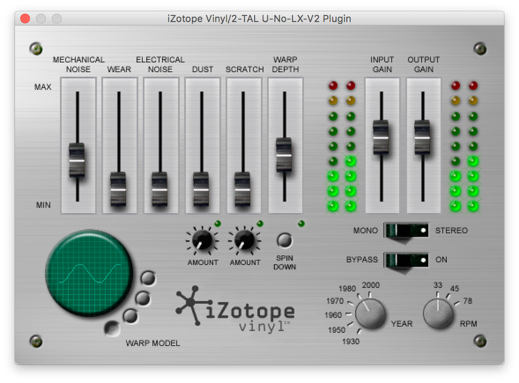This screenshot has height=383, width=519.
Task: Click the MONO label
Action: coord(365,231)
